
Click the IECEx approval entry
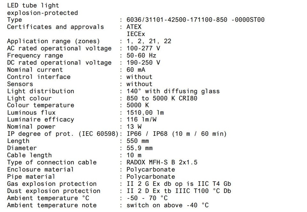136,34
